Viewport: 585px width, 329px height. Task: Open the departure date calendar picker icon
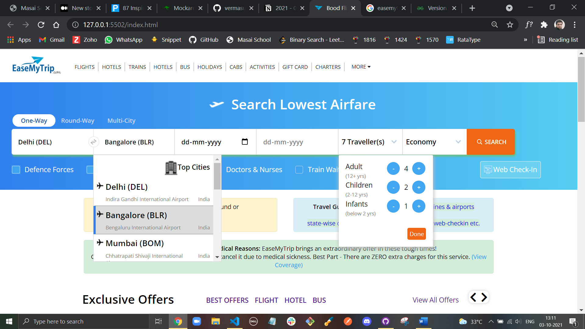point(245,142)
